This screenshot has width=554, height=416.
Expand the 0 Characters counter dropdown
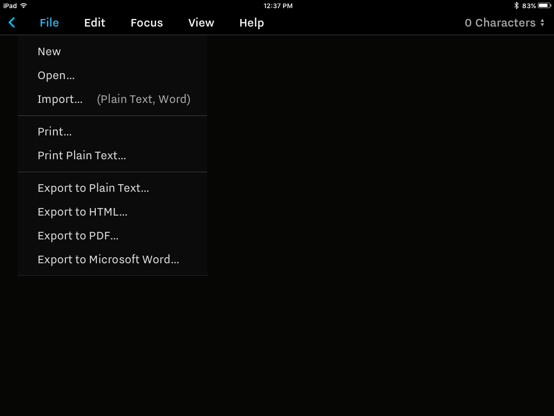[x=505, y=23]
